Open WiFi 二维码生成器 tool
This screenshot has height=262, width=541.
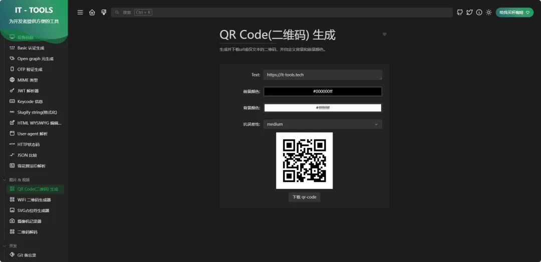(35, 199)
